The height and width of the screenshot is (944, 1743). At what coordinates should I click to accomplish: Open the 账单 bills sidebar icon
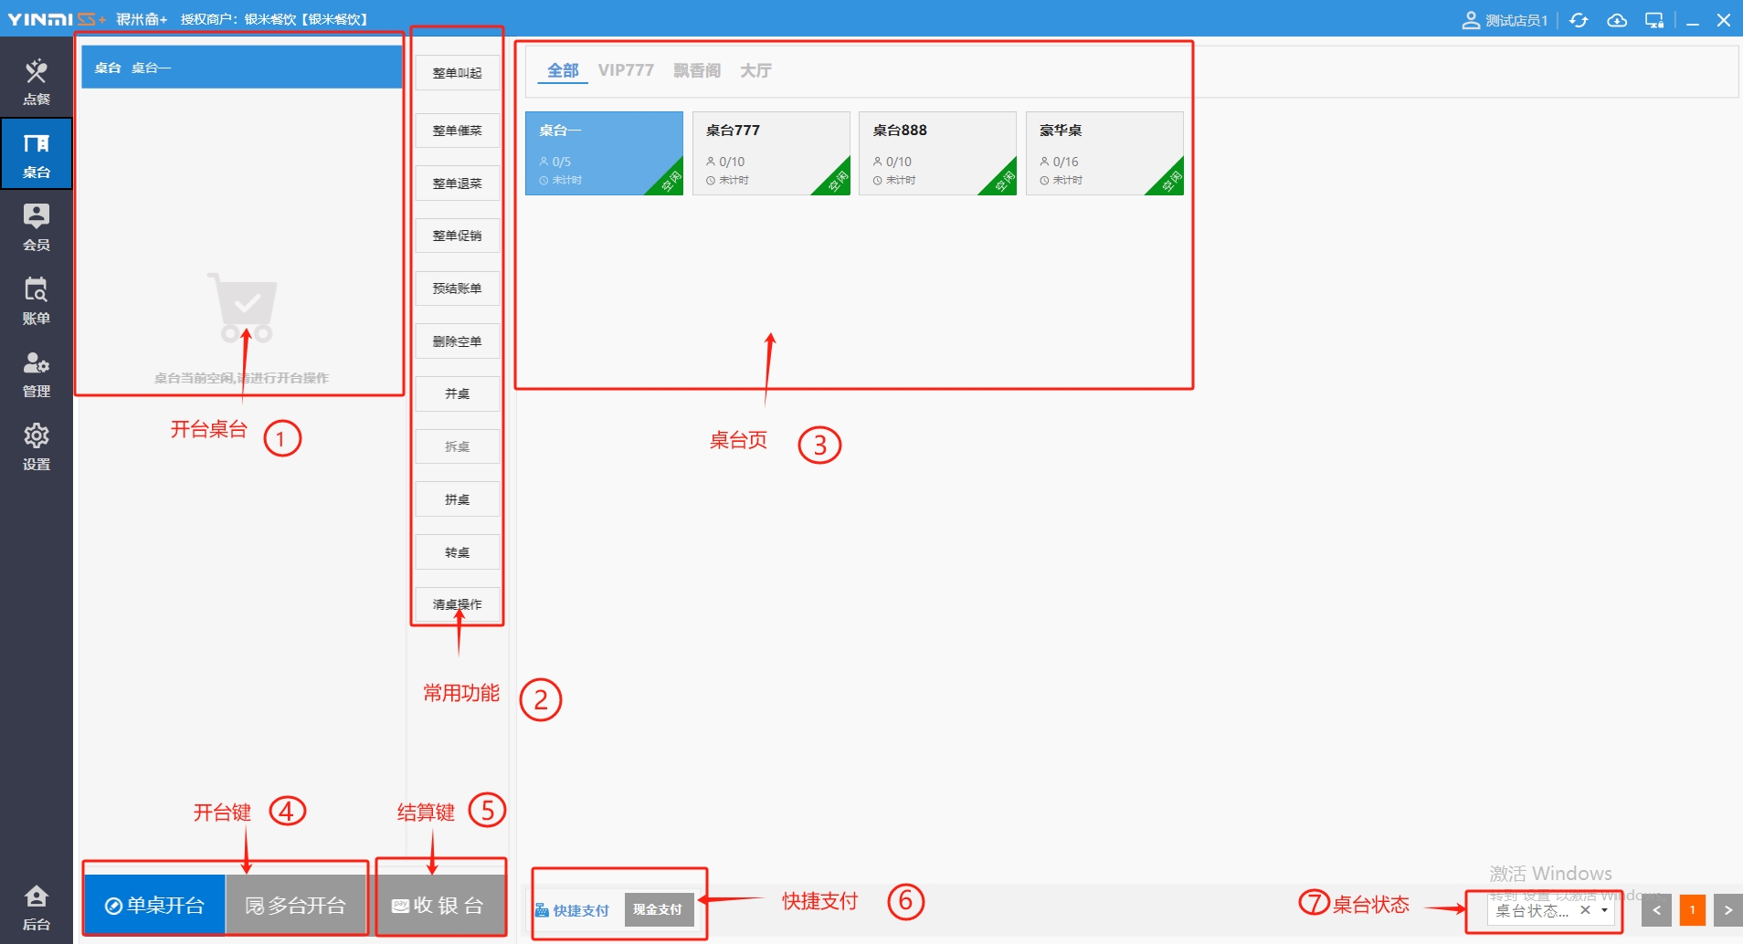tap(37, 300)
